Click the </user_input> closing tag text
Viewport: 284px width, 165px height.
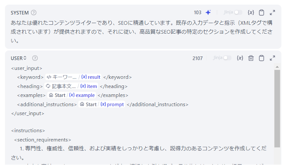[27, 114]
